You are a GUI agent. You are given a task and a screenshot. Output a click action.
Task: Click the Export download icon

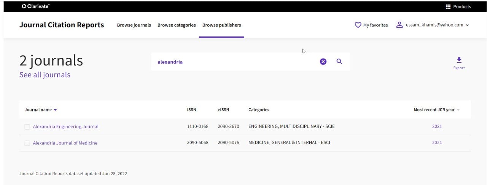point(459,60)
